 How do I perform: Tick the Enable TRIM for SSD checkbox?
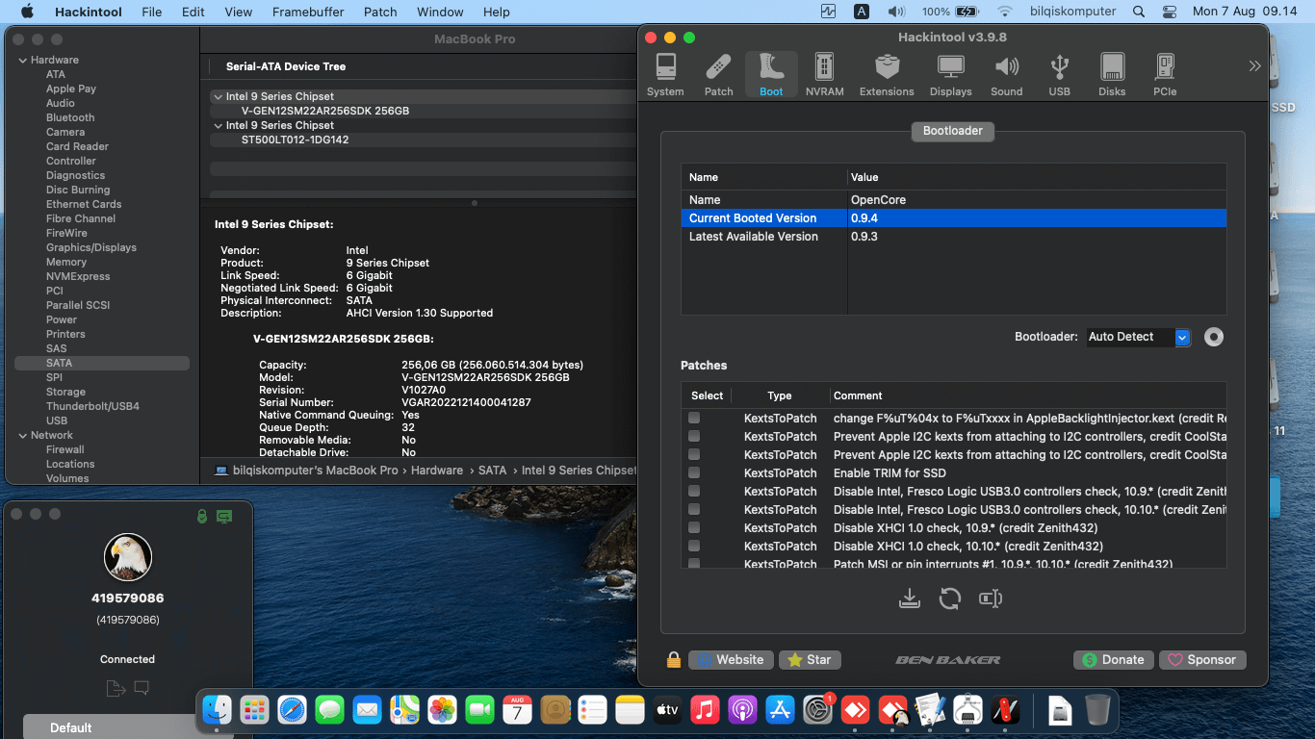[x=694, y=472]
